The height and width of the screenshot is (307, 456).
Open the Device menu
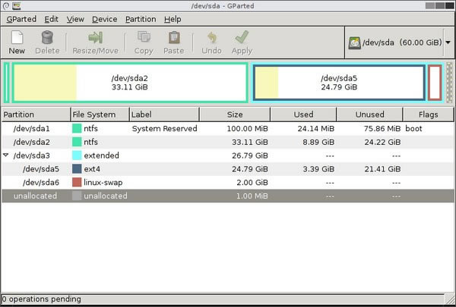[104, 19]
